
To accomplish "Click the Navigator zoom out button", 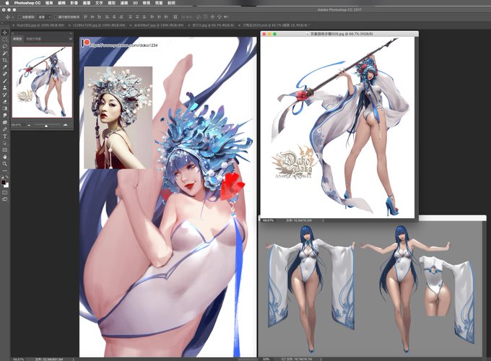I will (x=29, y=126).
